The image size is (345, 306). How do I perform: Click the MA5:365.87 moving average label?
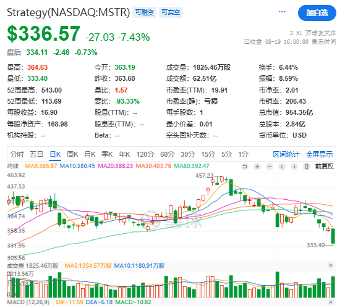(x=41, y=166)
